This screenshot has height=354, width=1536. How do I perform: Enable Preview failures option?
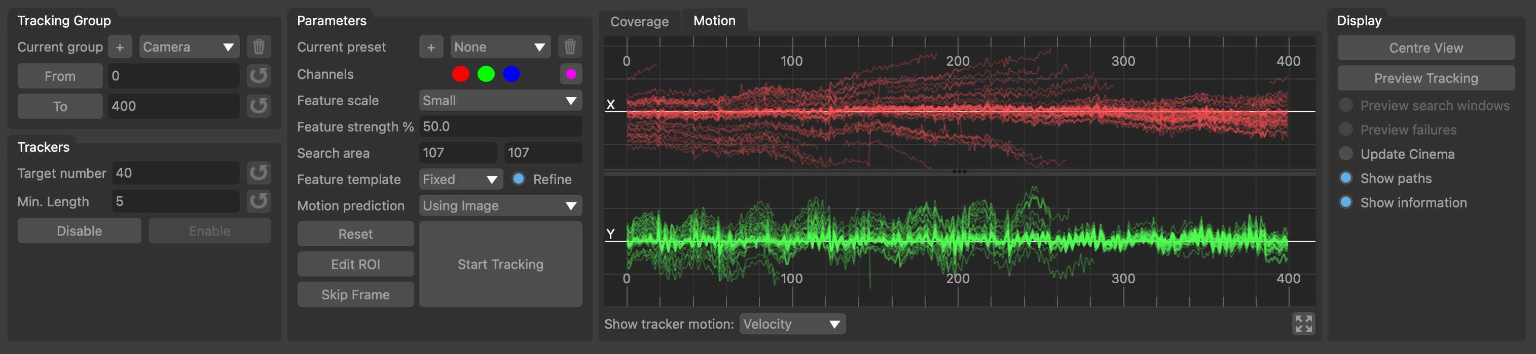coord(1346,129)
